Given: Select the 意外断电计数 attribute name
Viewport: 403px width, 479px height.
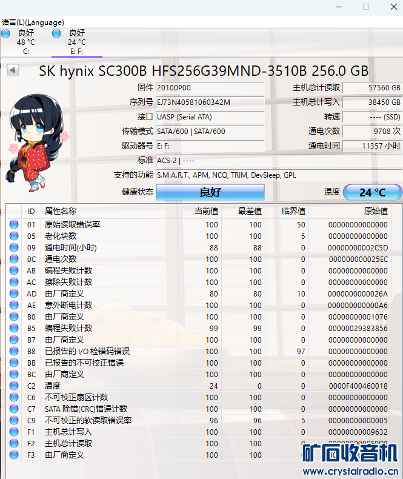Looking at the screenshot, I should [68, 305].
